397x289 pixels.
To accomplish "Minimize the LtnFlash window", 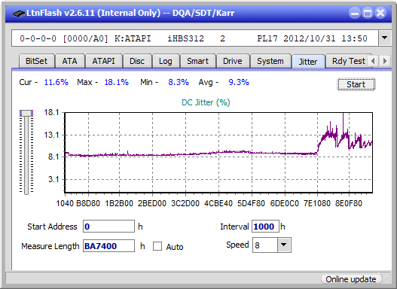I will click(x=355, y=13).
